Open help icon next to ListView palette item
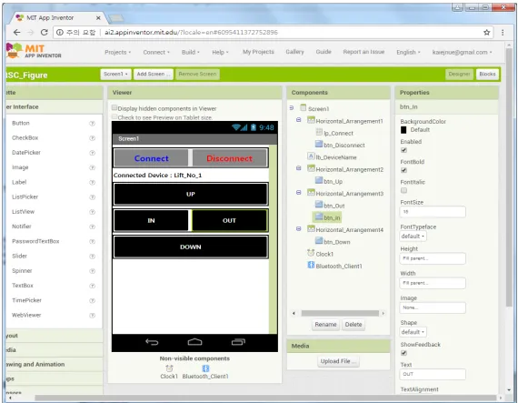Screen dimensions: 518x403 (92, 212)
